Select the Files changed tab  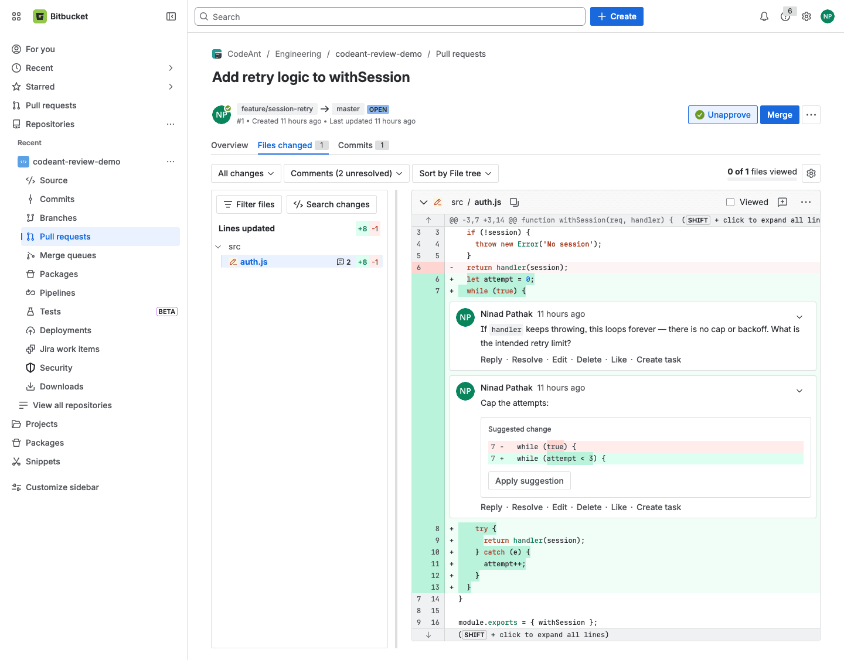[293, 145]
